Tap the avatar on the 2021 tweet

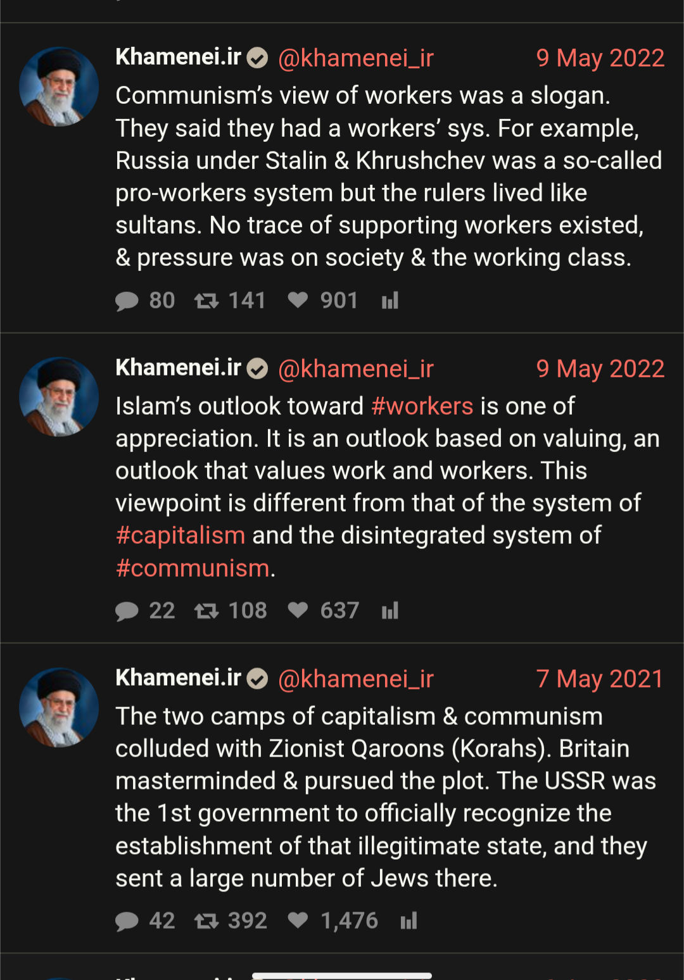click(59, 707)
